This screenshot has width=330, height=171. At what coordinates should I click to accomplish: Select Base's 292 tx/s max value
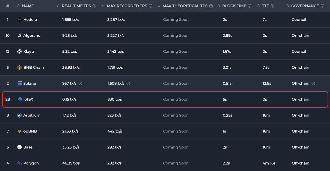(114, 147)
